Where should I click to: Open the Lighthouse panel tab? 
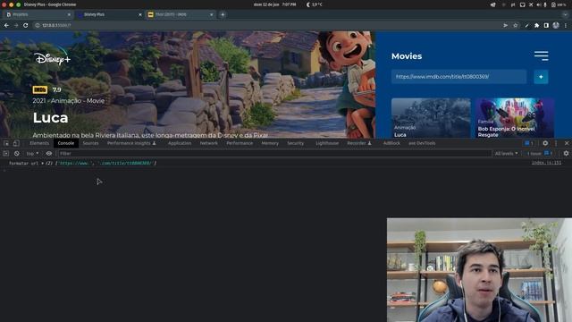[327, 143]
